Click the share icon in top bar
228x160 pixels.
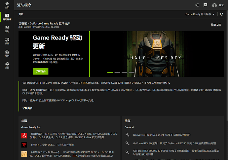click(x=197, y=5)
